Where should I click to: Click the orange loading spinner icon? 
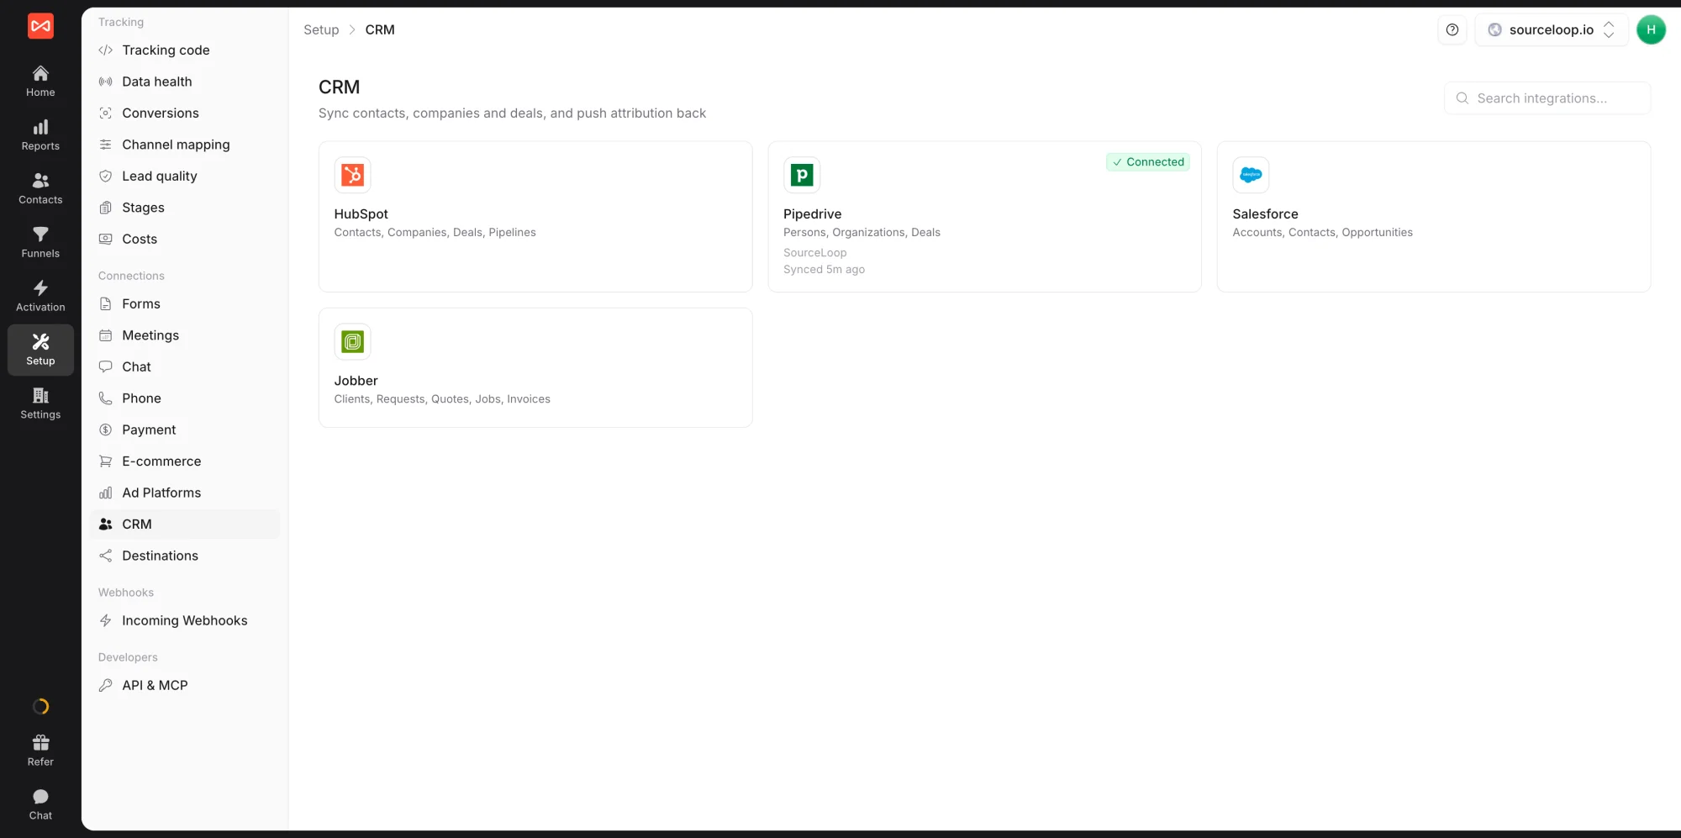click(40, 707)
